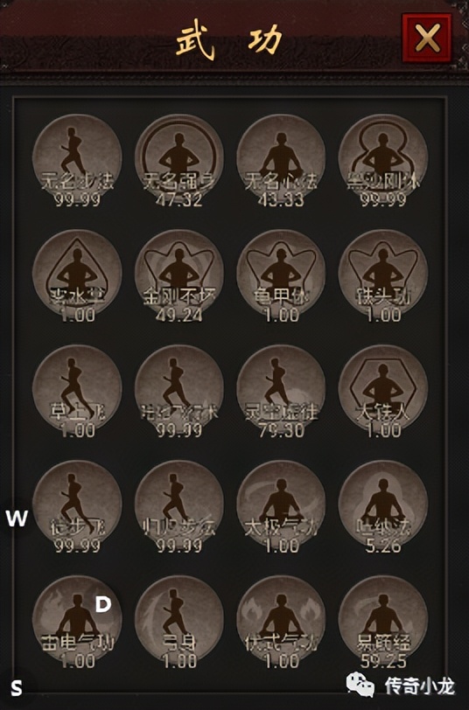Tap the D movement key overlay
This screenshot has width=469, height=710.
(x=103, y=603)
